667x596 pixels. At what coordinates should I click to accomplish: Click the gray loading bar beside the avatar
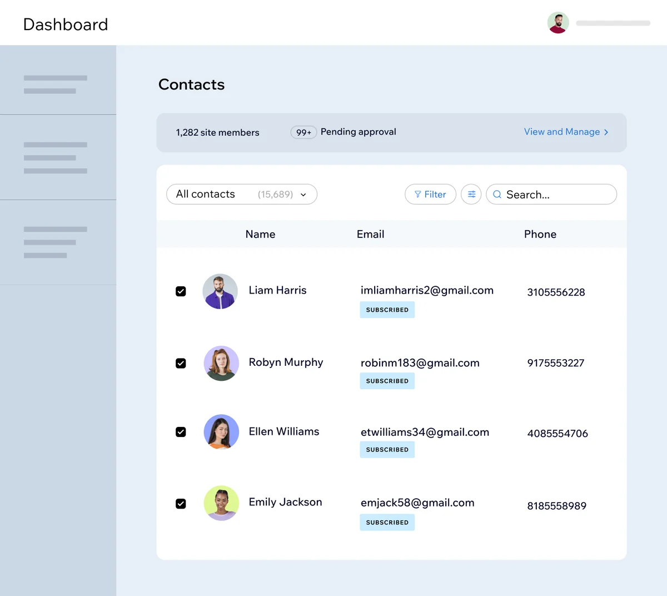click(613, 23)
